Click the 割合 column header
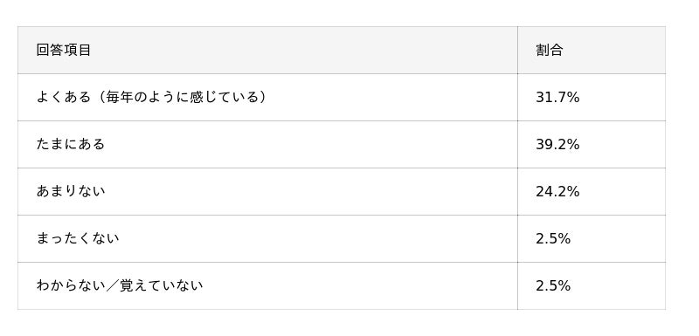Image resolution: width=699 pixels, height=336 pixels. pos(550,50)
